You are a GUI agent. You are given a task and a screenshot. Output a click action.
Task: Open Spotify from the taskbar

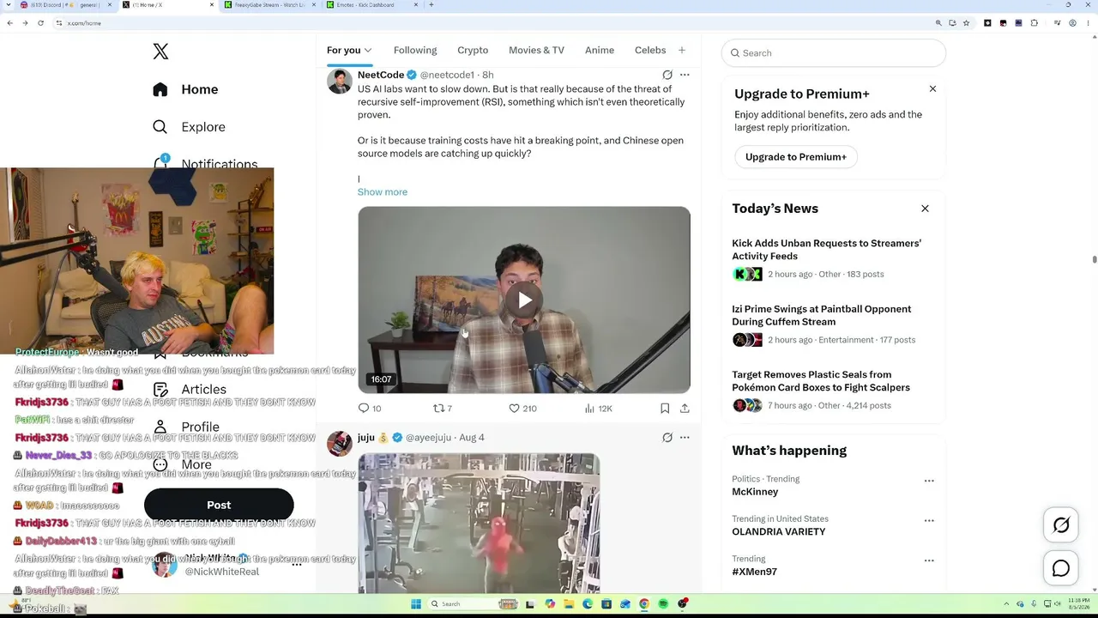(x=663, y=603)
